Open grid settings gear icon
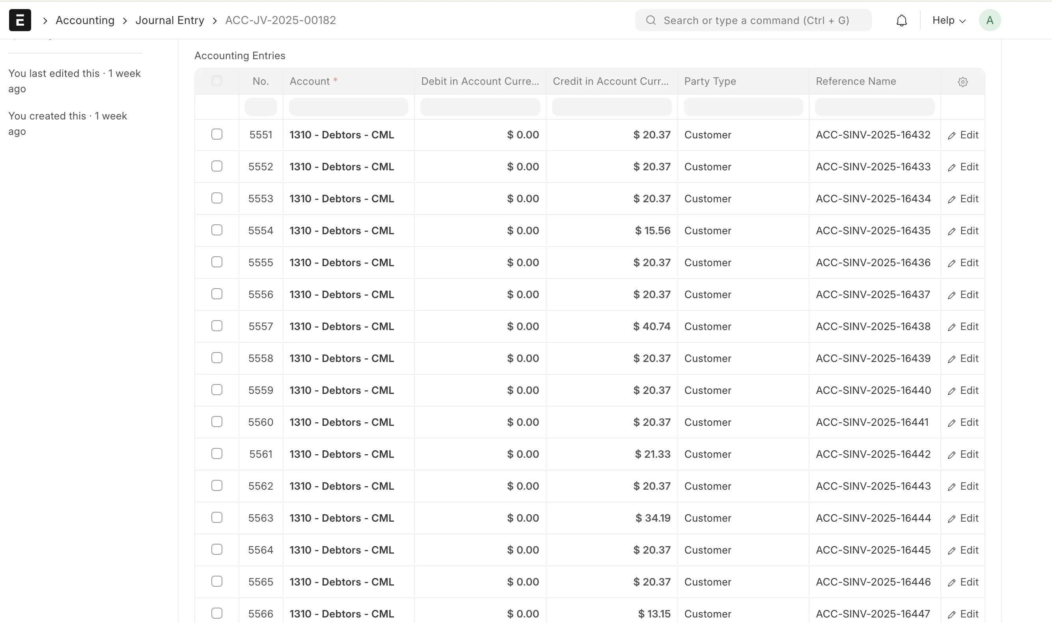 pyautogui.click(x=962, y=82)
